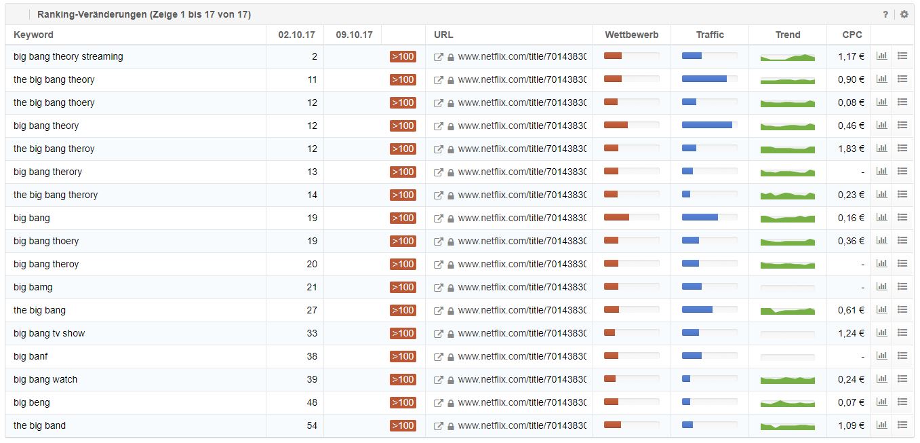The image size is (920, 443).
Task: Open list icon for 'big bang tv show'
Action: tap(902, 333)
